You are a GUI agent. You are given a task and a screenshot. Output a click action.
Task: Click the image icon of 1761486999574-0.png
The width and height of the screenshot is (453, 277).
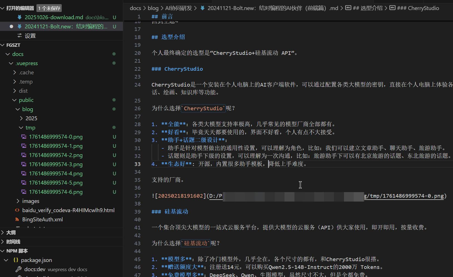(24, 137)
